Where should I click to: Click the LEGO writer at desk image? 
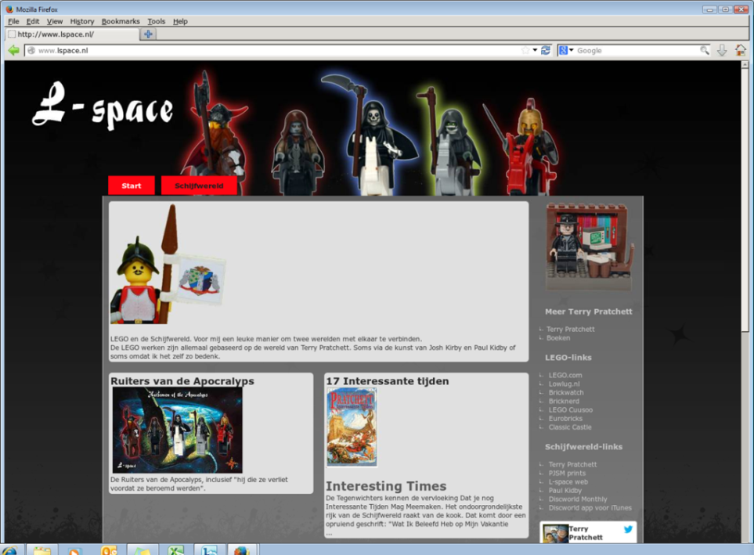click(590, 247)
